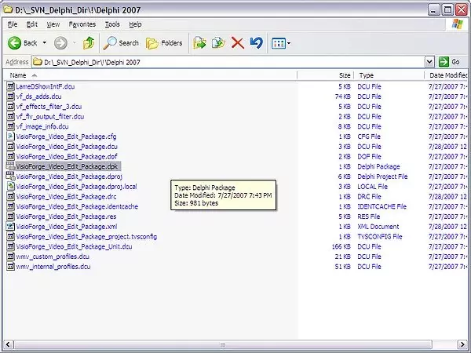Click the Go button
This screenshot has height=353, width=471.
449,62
